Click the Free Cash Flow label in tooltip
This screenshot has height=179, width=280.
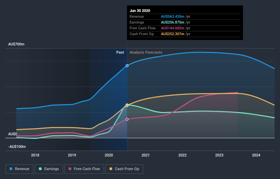(143, 28)
